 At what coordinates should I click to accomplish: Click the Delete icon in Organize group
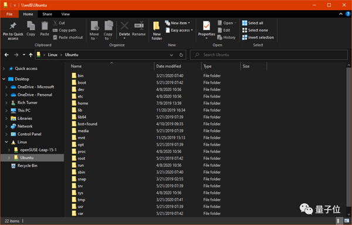(124, 26)
